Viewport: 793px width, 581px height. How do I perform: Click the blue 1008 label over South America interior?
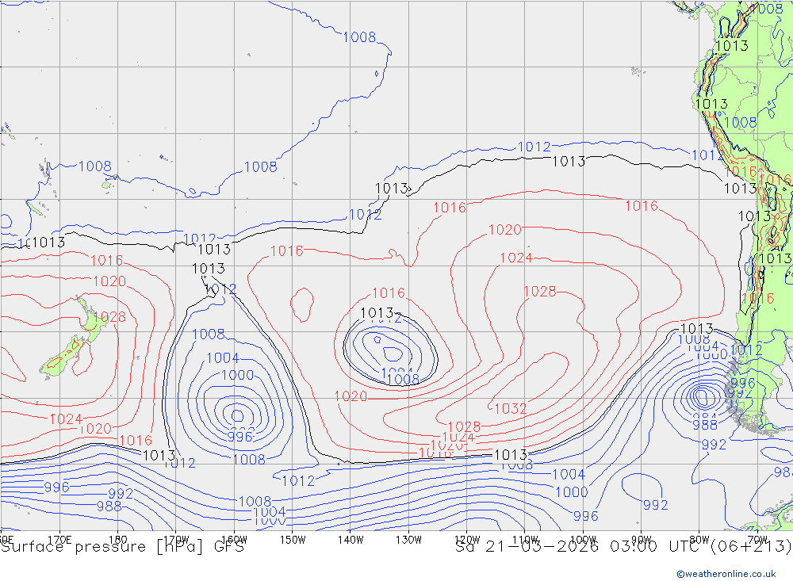click(x=741, y=122)
